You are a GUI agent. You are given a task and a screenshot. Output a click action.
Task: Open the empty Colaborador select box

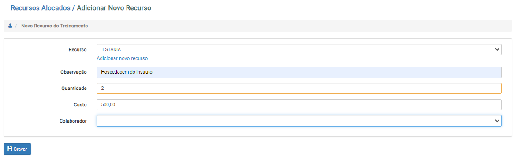click(x=299, y=121)
